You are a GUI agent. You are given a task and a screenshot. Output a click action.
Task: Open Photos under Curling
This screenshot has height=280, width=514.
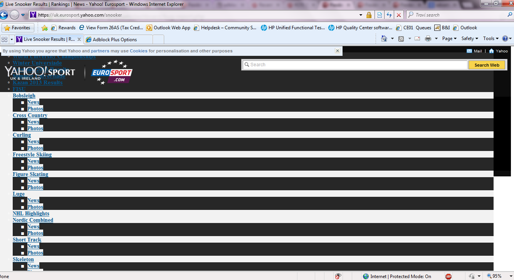click(x=35, y=148)
